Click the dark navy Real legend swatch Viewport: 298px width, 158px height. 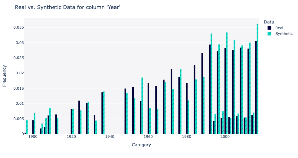[269, 28]
